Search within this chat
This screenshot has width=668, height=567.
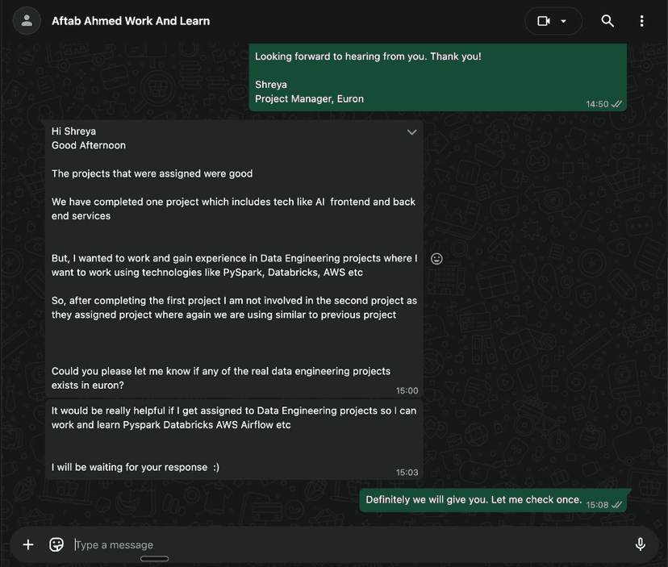click(607, 21)
